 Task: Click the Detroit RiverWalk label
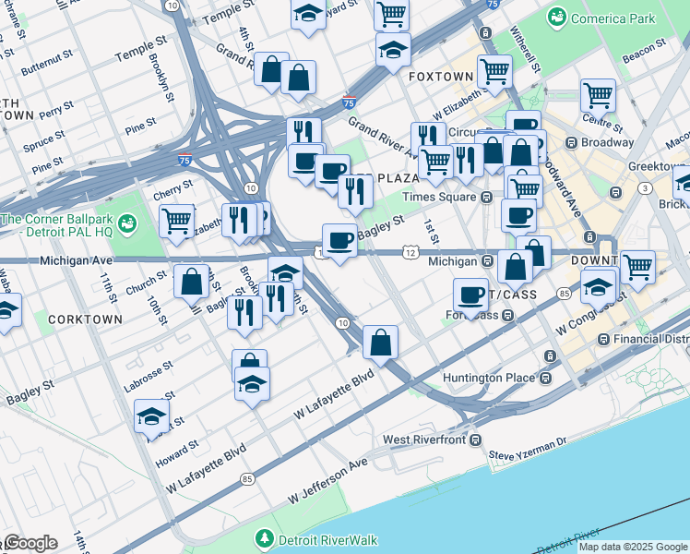point(327,540)
